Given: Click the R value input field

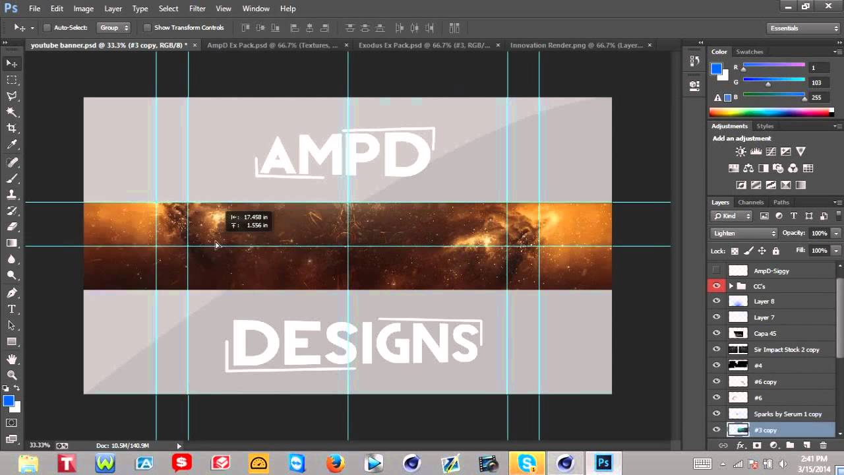Looking at the screenshot, I should click(x=818, y=67).
